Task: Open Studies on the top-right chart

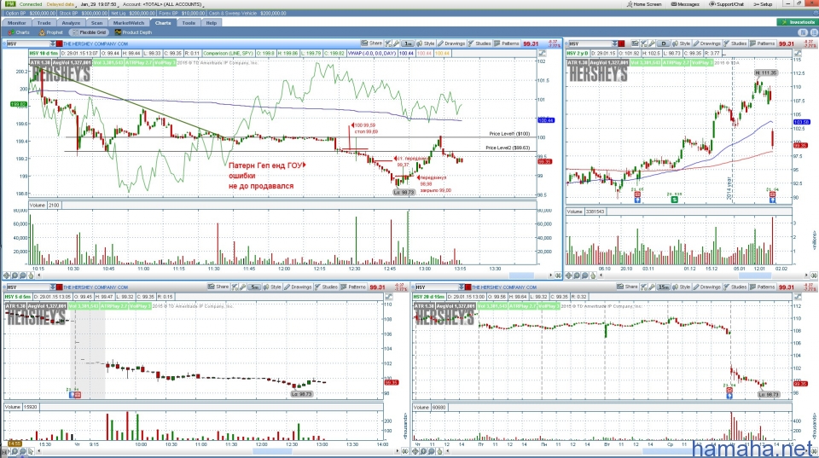Action: pos(735,43)
